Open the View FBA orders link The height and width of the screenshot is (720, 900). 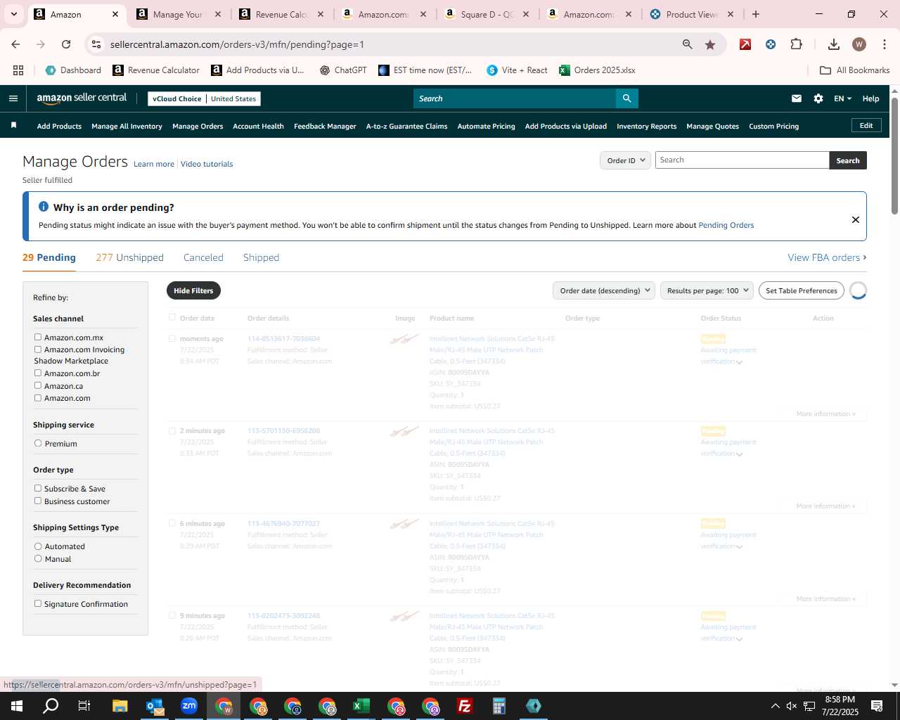(x=827, y=257)
